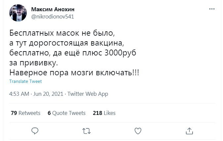Click the Translate Tweet link
Image resolution: width=223 pixels, height=141 pixels.
[x=25, y=81]
